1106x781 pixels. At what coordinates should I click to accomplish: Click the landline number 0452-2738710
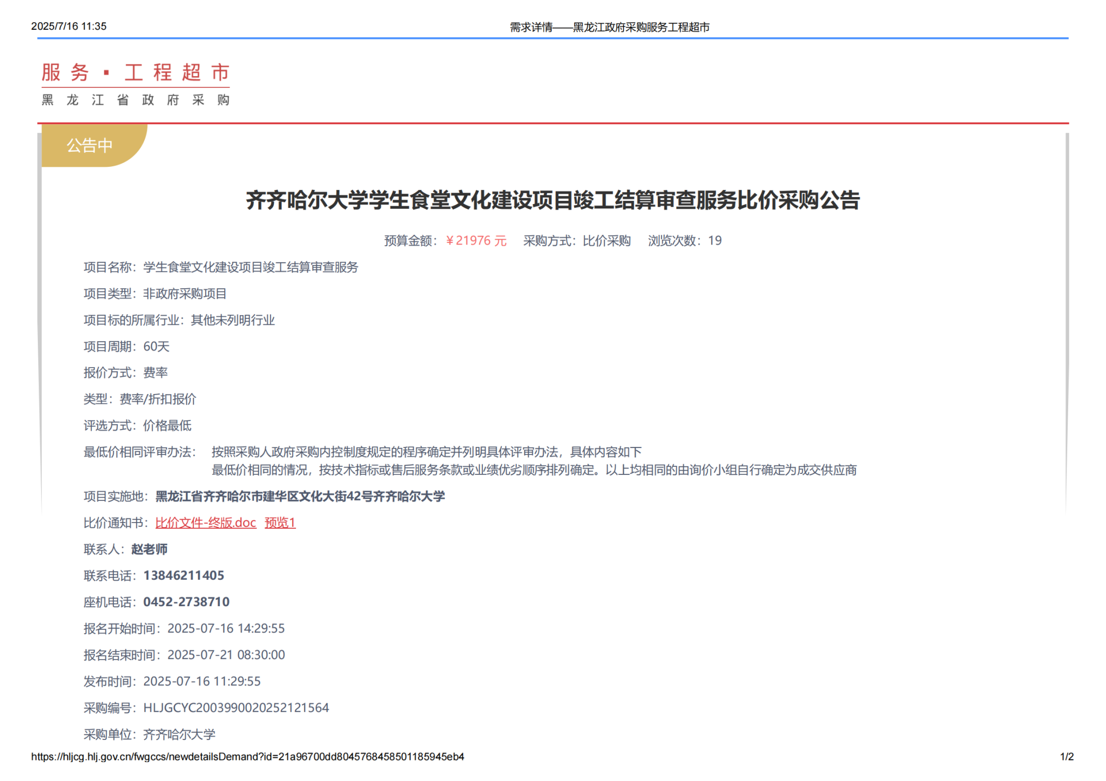click(186, 602)
